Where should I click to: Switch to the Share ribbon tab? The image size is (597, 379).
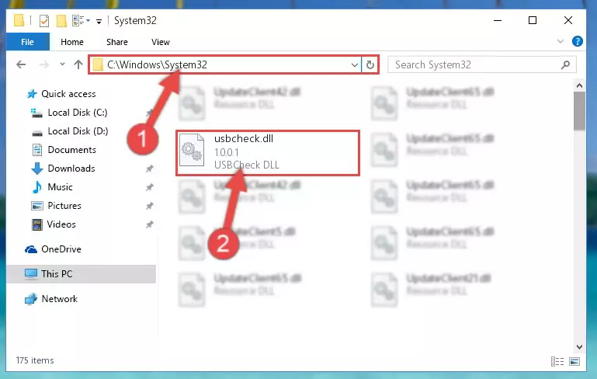[x=117, y=42]
